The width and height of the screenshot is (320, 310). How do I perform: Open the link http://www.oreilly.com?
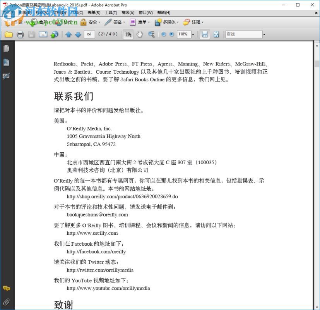tap(92, 233)
